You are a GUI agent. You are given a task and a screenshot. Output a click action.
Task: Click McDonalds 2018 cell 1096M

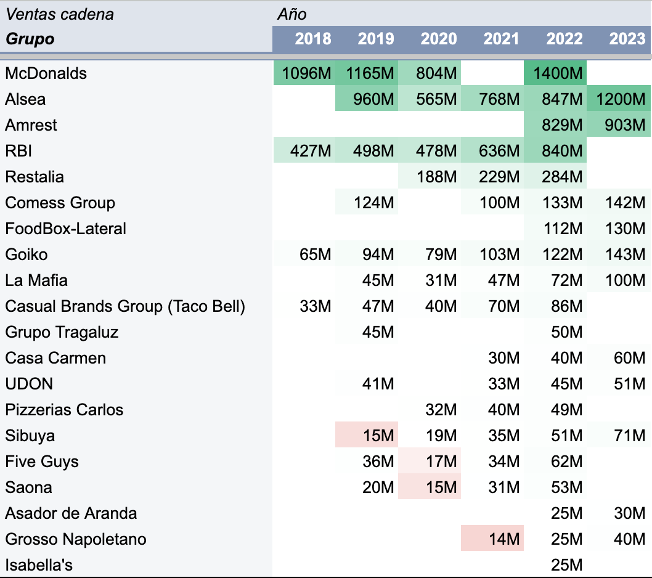[x=304, y=73]
